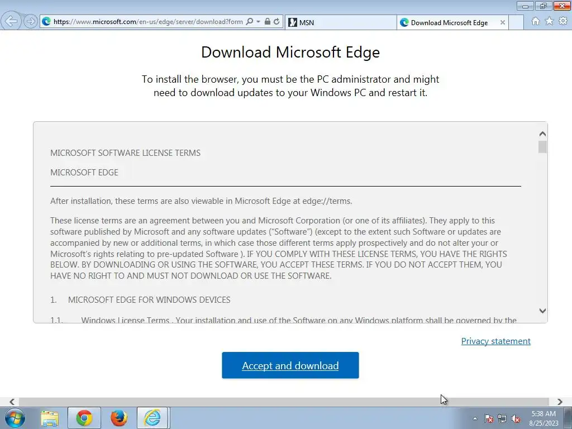Launch Firefox from the taskbar
Screen dimensions: 572x429
click(x=118, y=418)
